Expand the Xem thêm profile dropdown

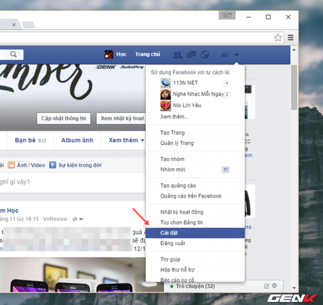click(x=126, y=140)
